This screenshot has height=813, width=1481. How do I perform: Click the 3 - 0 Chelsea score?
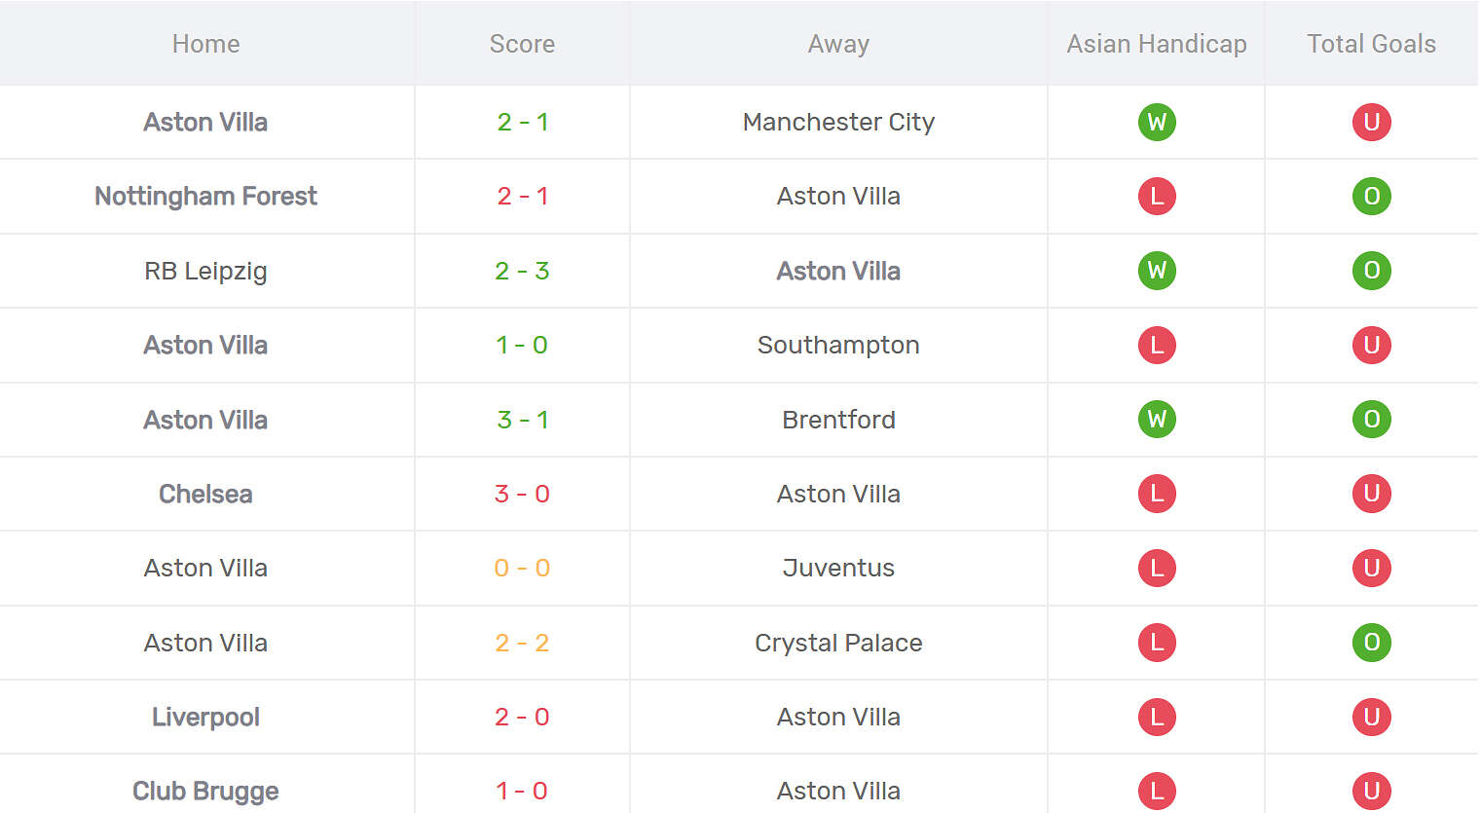point(522,494)
